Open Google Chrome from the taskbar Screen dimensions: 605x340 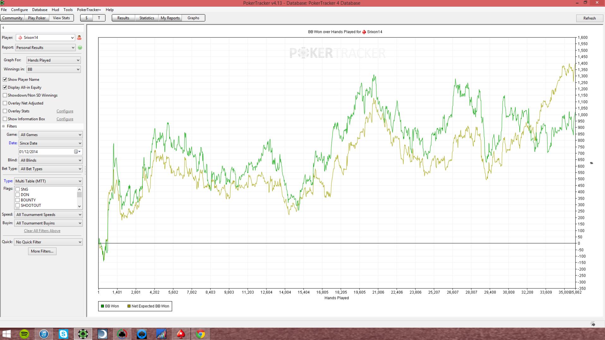[201, 334]
